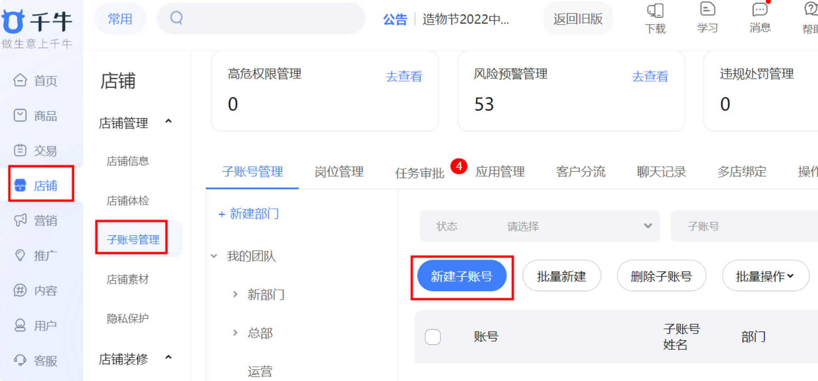Open the 营销 marketing megaphone icon

pyautogui.click(x=20, y=220)
